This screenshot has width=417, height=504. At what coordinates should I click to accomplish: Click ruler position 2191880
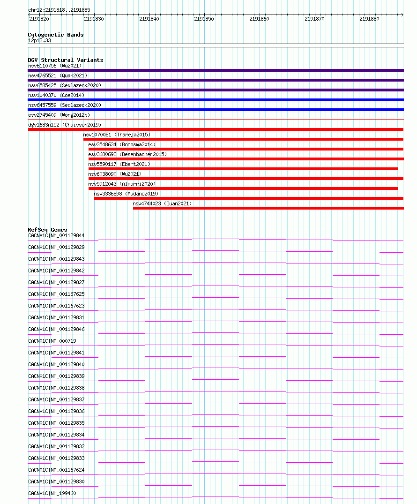coord(370,19)
